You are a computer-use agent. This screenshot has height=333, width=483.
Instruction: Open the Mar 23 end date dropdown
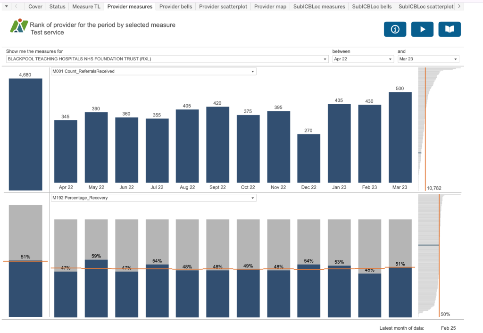pos(455,59)
